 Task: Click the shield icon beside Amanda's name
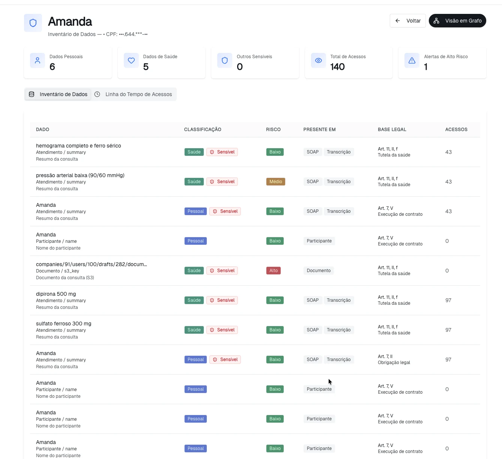[33, 23]
